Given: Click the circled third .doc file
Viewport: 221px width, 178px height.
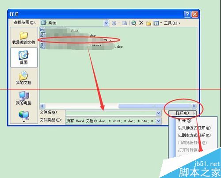Looking at the screenshot, I should point(78,40).
